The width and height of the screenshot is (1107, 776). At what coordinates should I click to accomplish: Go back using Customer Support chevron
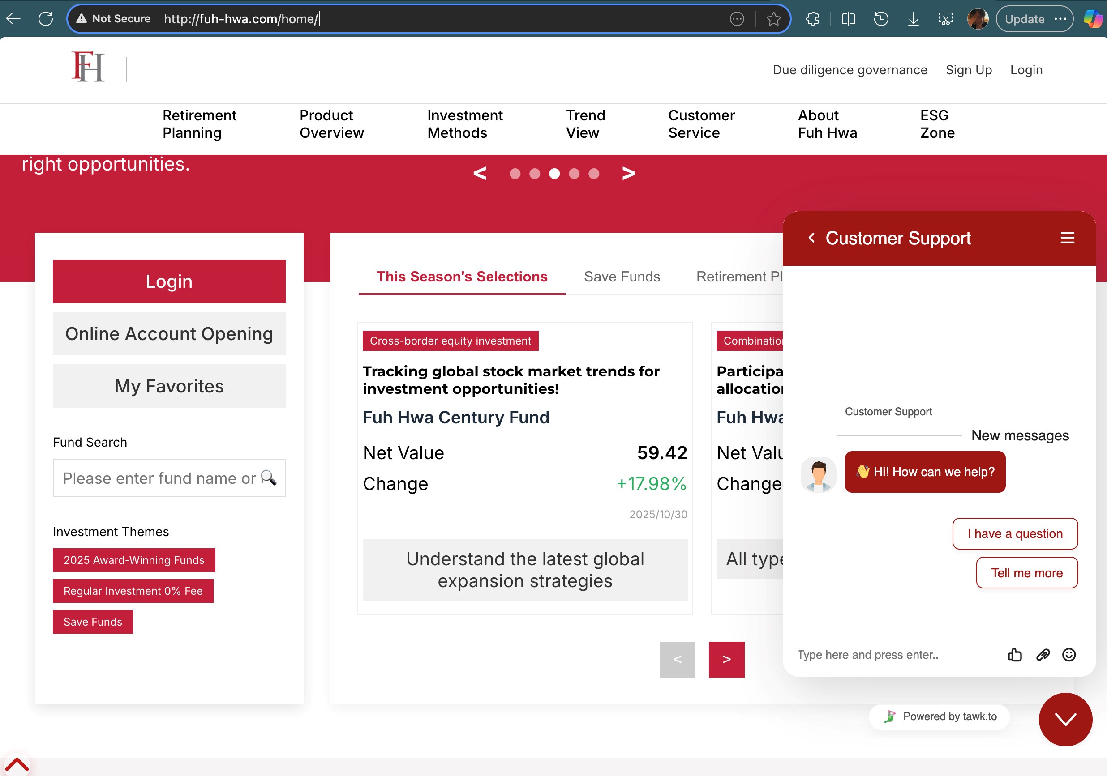(812, 238)
